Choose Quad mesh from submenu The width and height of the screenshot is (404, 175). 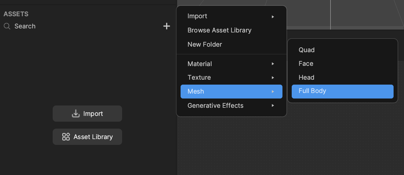[x=343, y=50]
